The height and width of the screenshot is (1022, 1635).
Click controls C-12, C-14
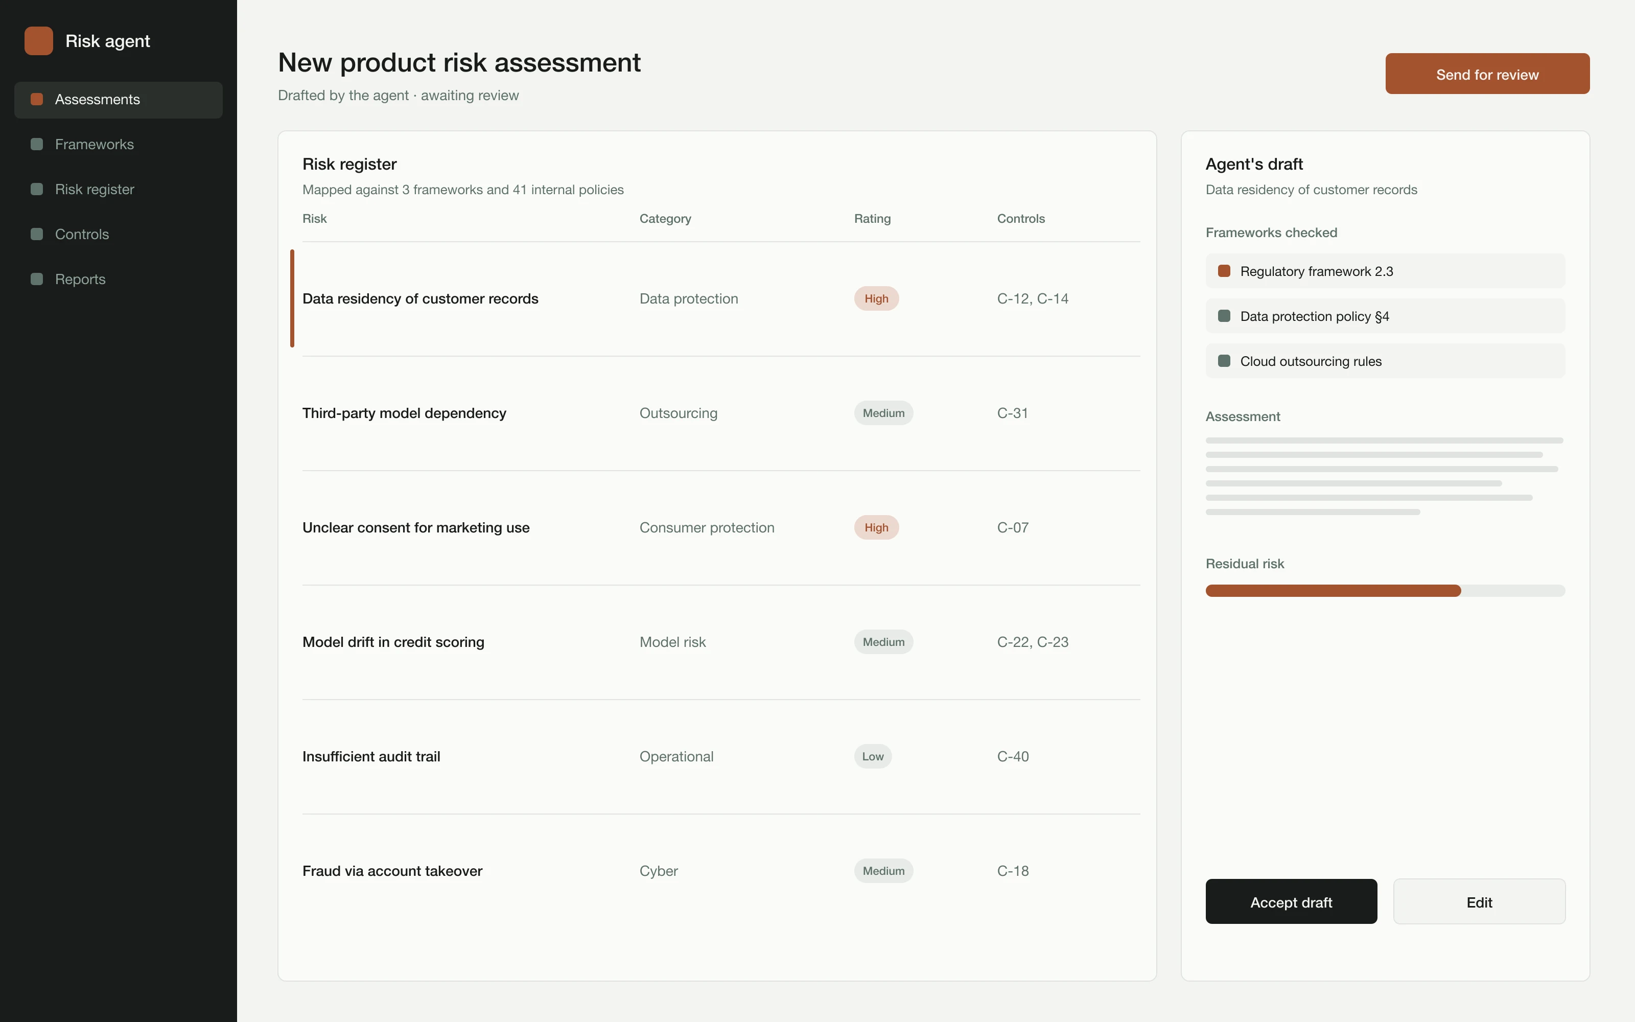[x=1032, y=299]
